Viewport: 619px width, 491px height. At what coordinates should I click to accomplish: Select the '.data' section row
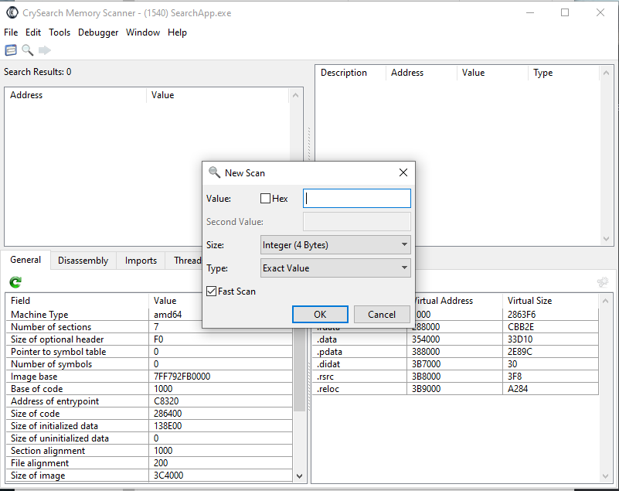coord(455,339)
